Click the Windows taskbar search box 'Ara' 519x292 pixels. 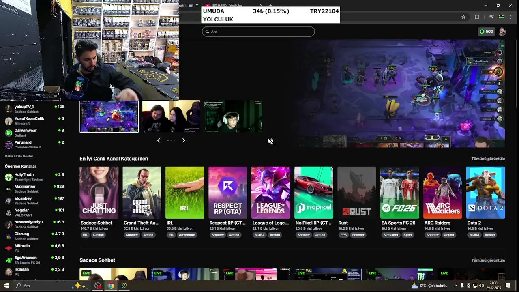(x=52, y=286)
